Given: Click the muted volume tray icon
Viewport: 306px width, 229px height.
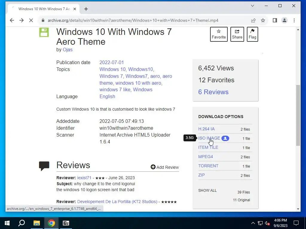Looking at the screenshot, I should pos(267,223).
